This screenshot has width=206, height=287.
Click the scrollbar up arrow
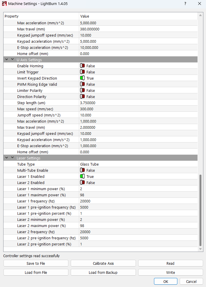[x=200, y=16]
